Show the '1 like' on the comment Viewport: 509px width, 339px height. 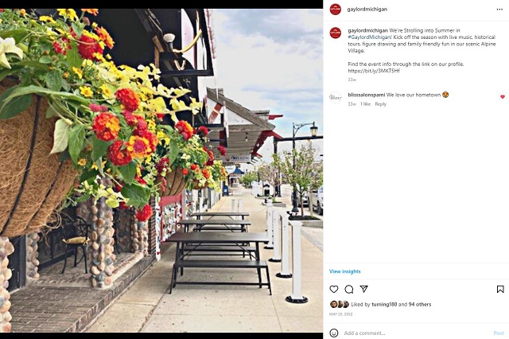tap(365, 104)
